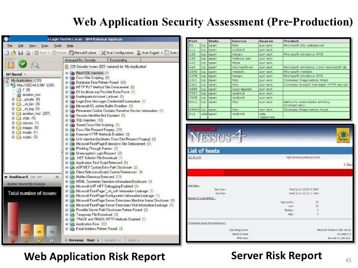The height and width of the screenshot is (268, 358).
Task: Click the Save disk icon
Action: coord(21,53)
